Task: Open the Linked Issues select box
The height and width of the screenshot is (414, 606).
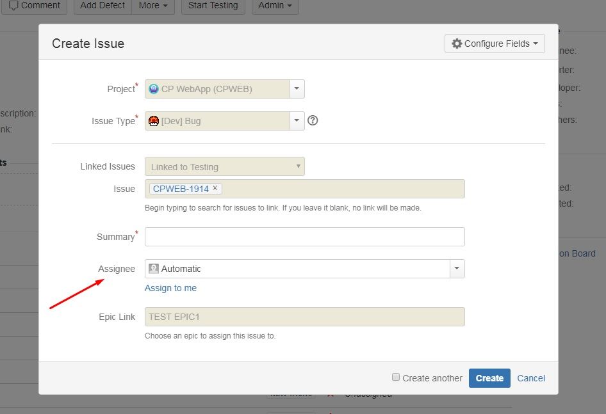Action: pyautogui.click(x=224, y=166)
